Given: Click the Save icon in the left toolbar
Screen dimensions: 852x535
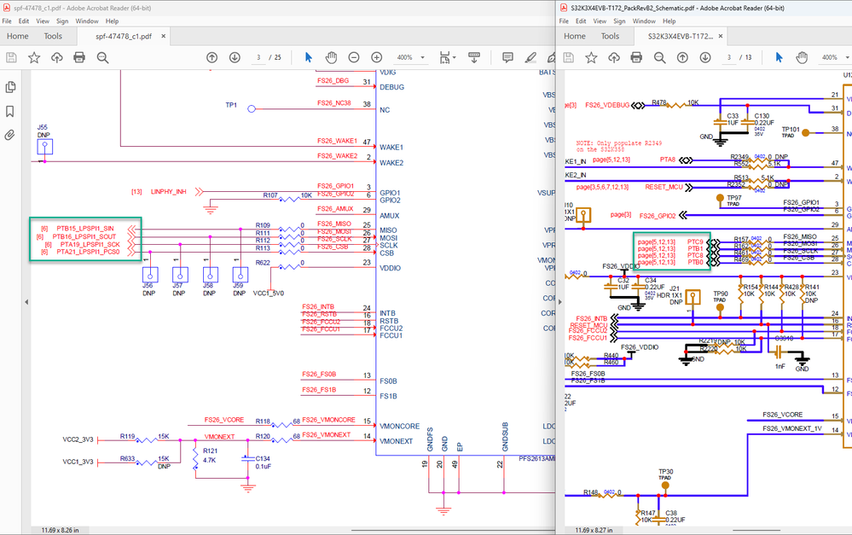Looking at the screenshot, I should (11, 57).
